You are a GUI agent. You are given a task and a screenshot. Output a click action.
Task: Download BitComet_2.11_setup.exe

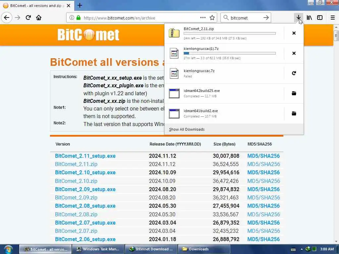coord(85,156)
